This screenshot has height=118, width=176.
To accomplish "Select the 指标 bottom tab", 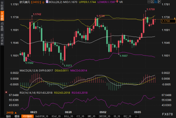I will pos(8,116).
